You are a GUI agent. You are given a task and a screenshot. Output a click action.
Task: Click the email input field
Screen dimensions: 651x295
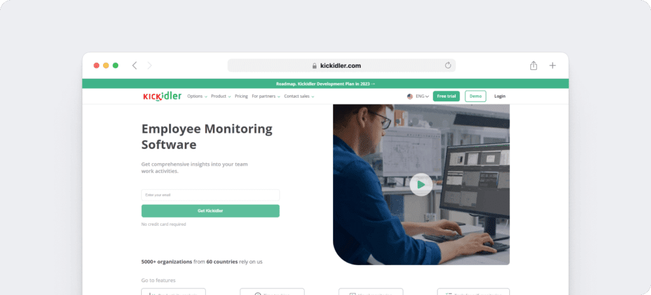click(x=210, y=195)
